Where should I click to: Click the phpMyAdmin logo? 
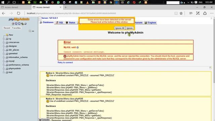click(19, 19)
